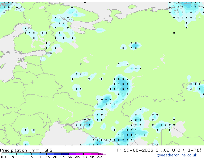Screen dimensions: 204x158
Task: Choose the 45–50 mm legend swatch
Action: click(95, 154)
